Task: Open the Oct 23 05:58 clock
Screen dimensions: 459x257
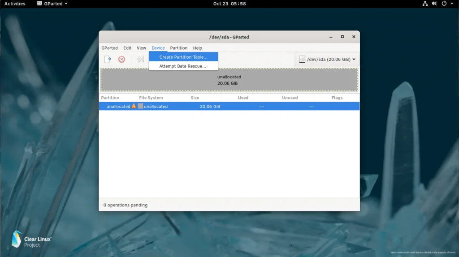Action: pos(229,4)
